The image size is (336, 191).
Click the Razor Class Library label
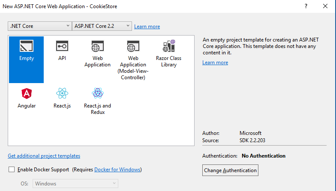point(169,62)
